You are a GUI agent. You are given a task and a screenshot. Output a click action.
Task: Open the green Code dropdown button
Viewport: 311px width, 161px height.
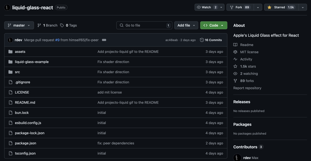pyautogui.click(x=214, y=25)
